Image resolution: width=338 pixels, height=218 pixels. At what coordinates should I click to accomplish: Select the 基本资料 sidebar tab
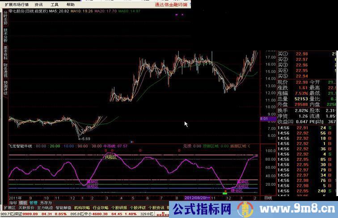(5, 52)
